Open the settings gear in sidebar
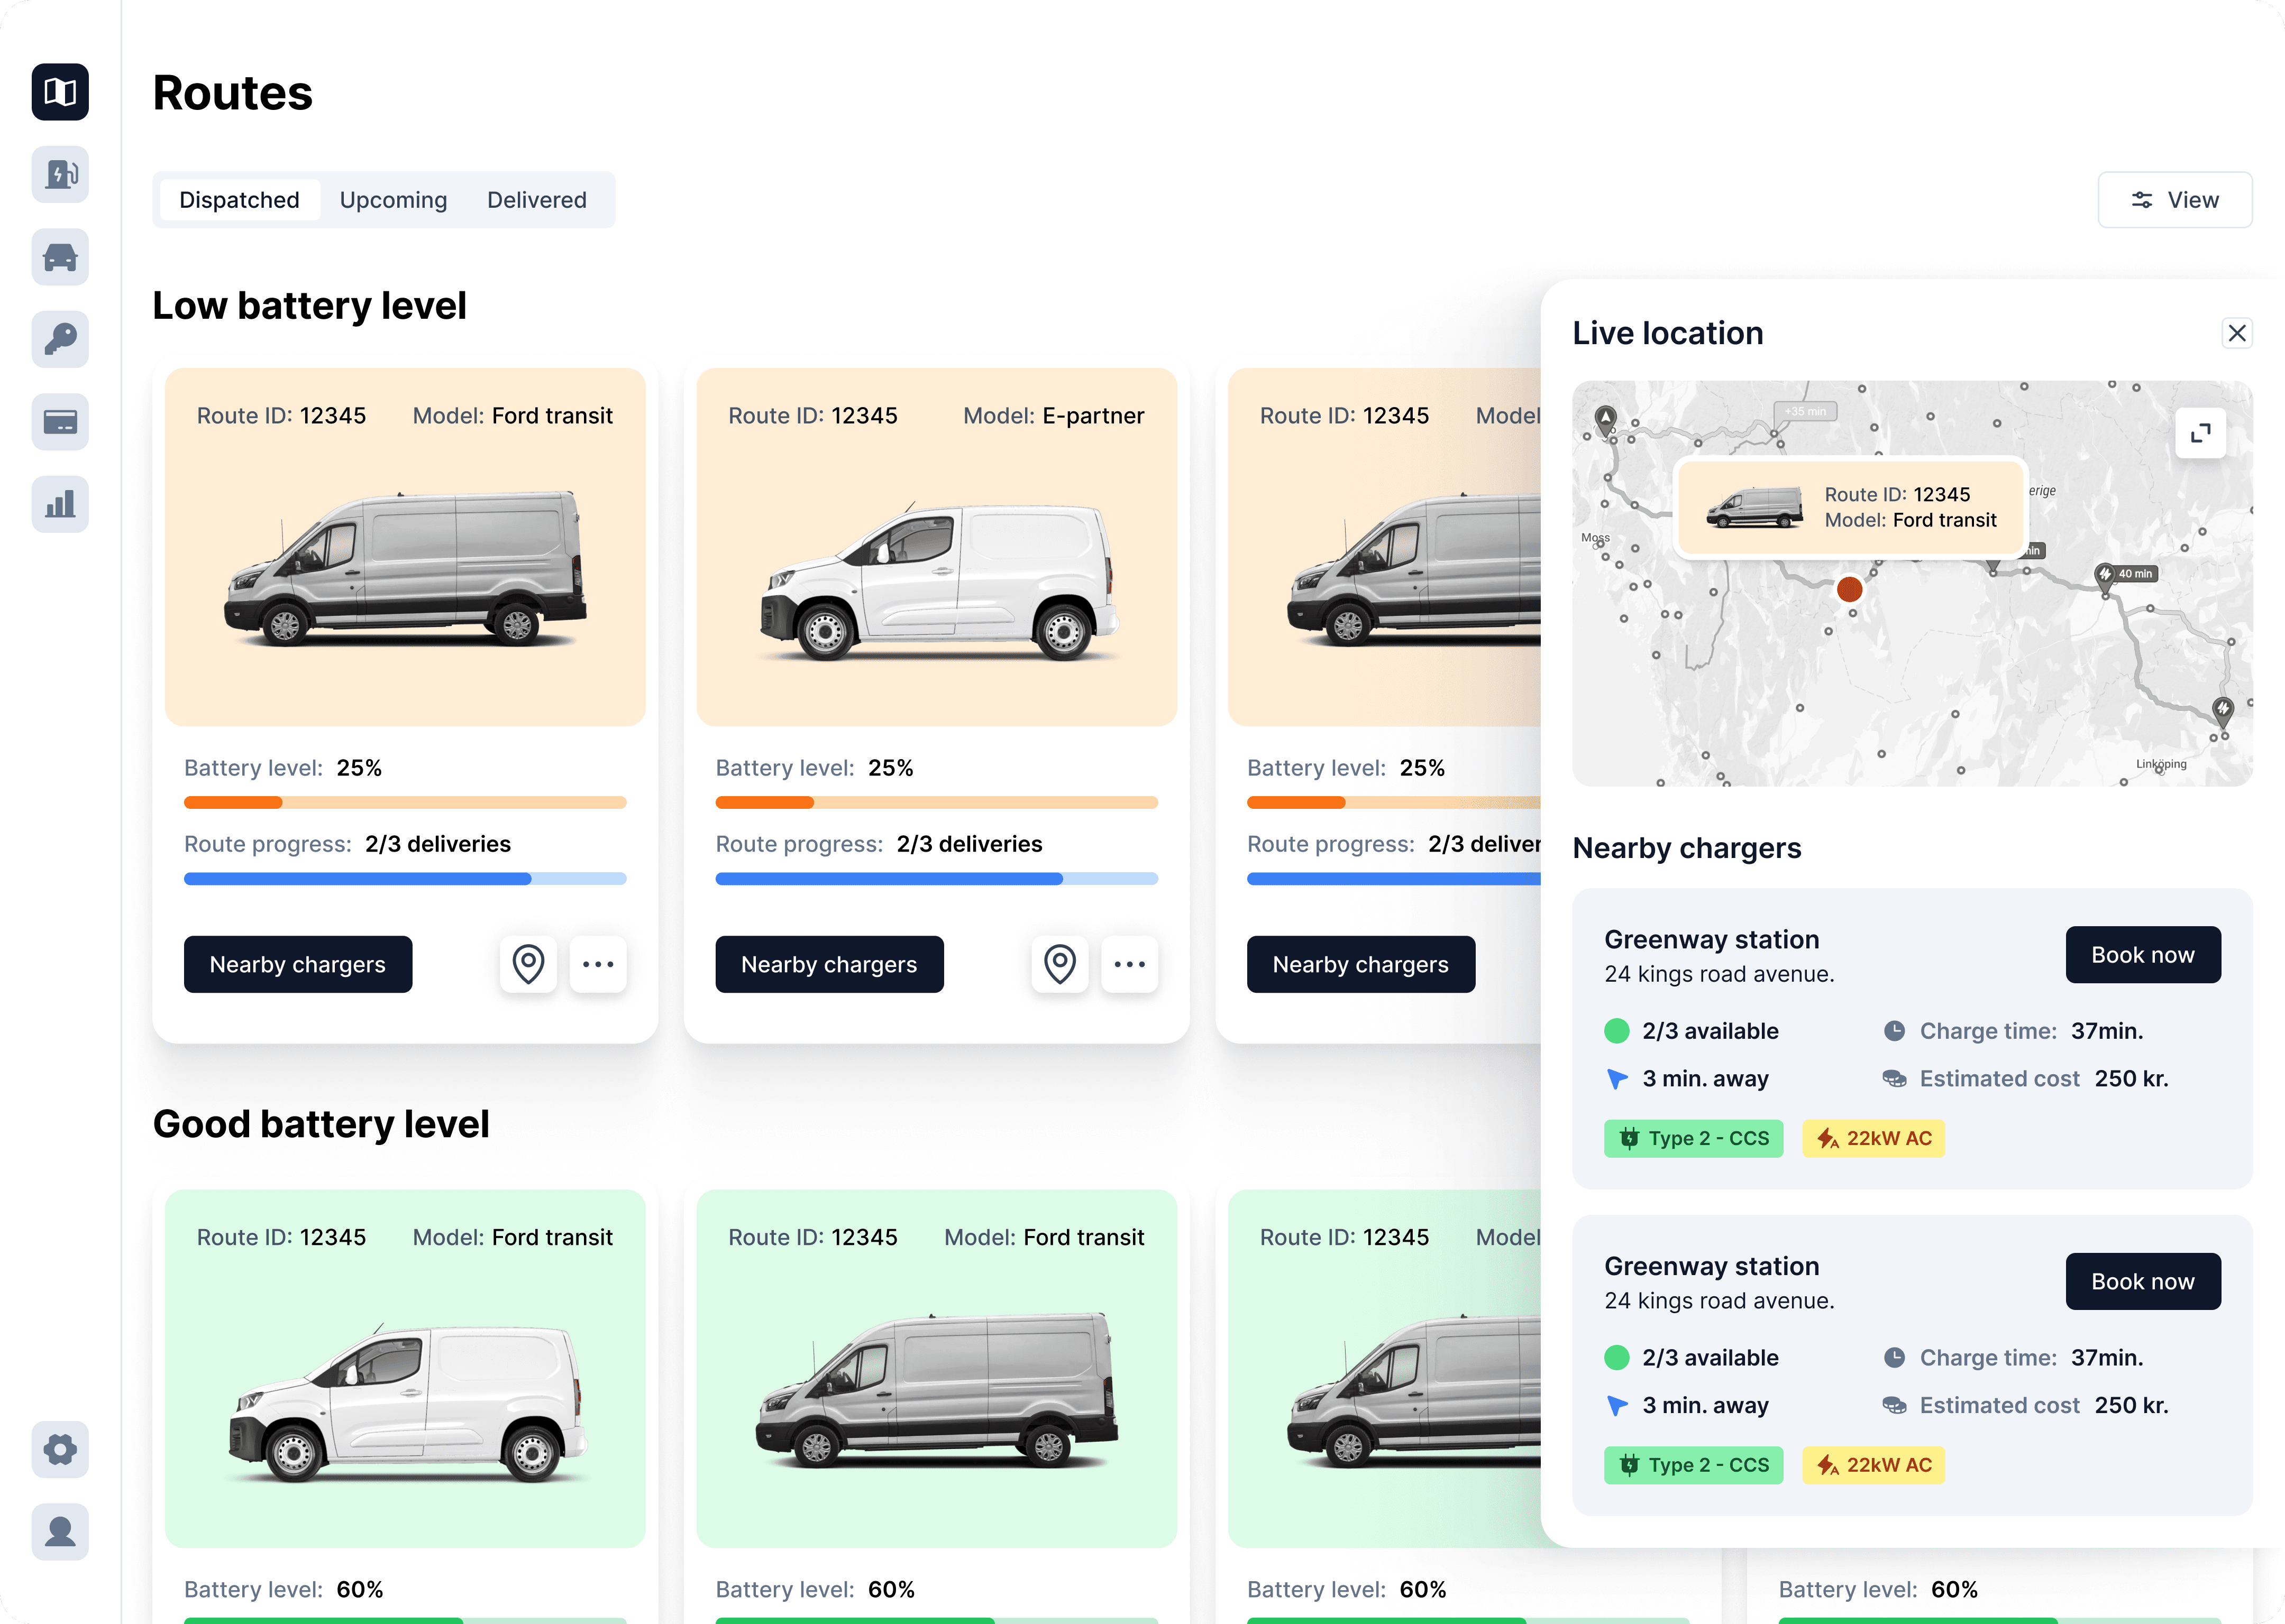The height and width of the screenshot is (1624, 2285). pyautogui.click(x=60, y=1449)
